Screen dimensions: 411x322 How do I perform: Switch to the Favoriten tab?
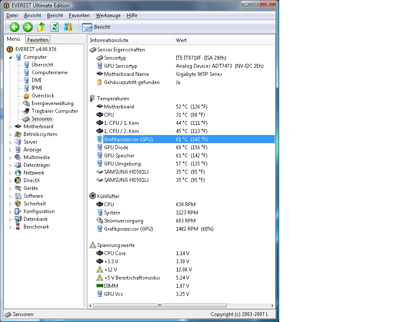point(38,40)
